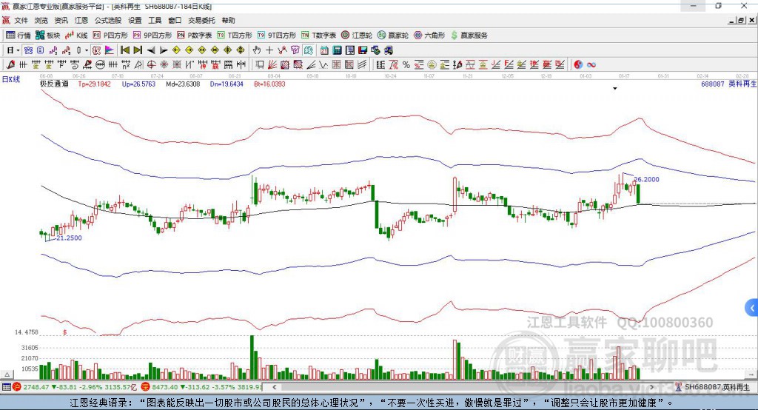Select the hand pan tool icon
758x410 pixels.
257,50
